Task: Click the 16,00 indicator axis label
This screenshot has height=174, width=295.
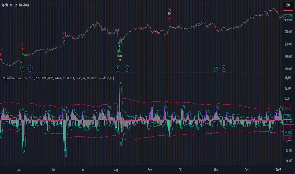Action: click(288, 78)
